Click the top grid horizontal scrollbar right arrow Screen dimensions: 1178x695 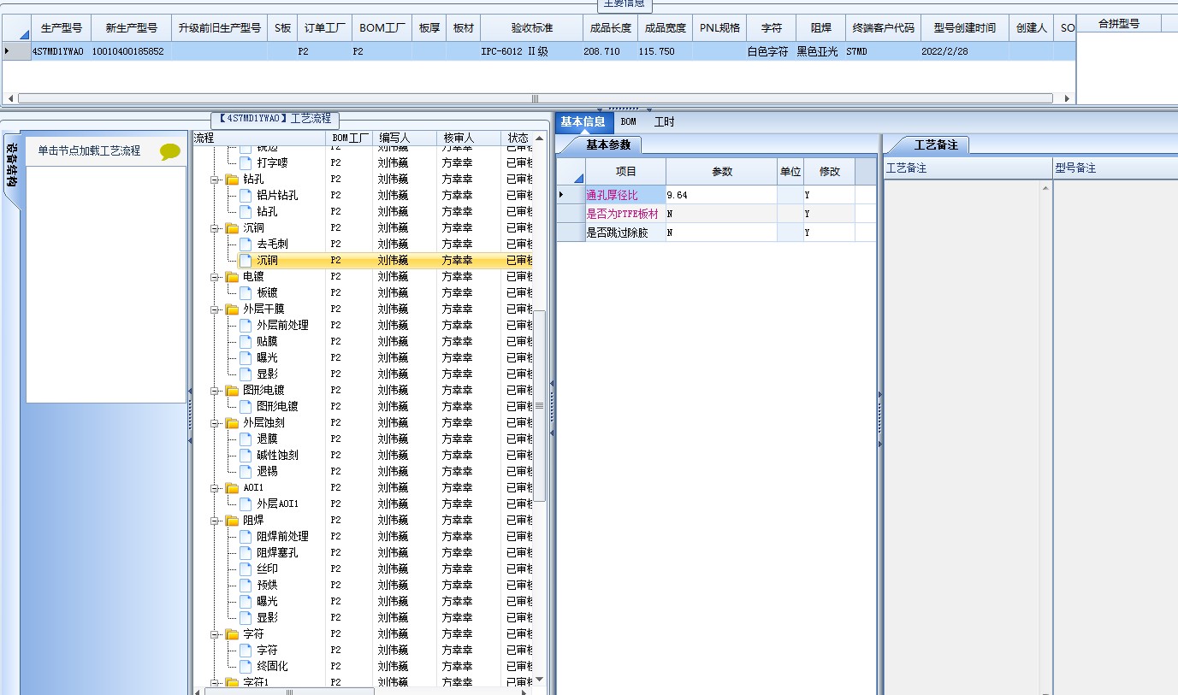tap(1067, 98)
